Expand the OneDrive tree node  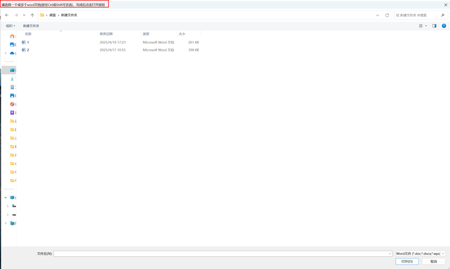(5, 53)
